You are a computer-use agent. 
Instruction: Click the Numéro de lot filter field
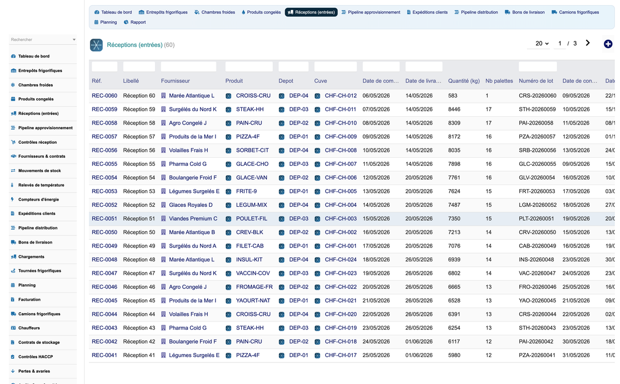[538, 67]
